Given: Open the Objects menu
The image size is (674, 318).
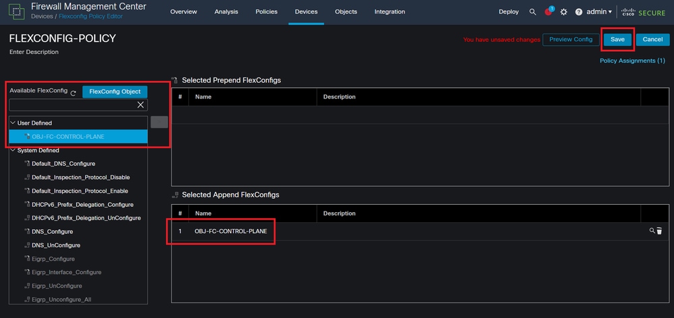Looking at the screenshot, I should coord(346,12).
